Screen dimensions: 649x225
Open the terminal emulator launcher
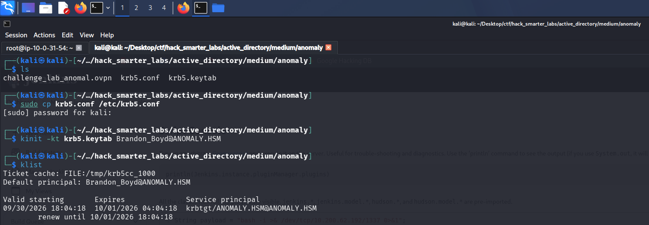[97, 8]
